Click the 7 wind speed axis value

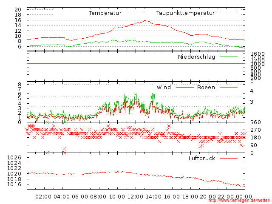pos(20,89)
